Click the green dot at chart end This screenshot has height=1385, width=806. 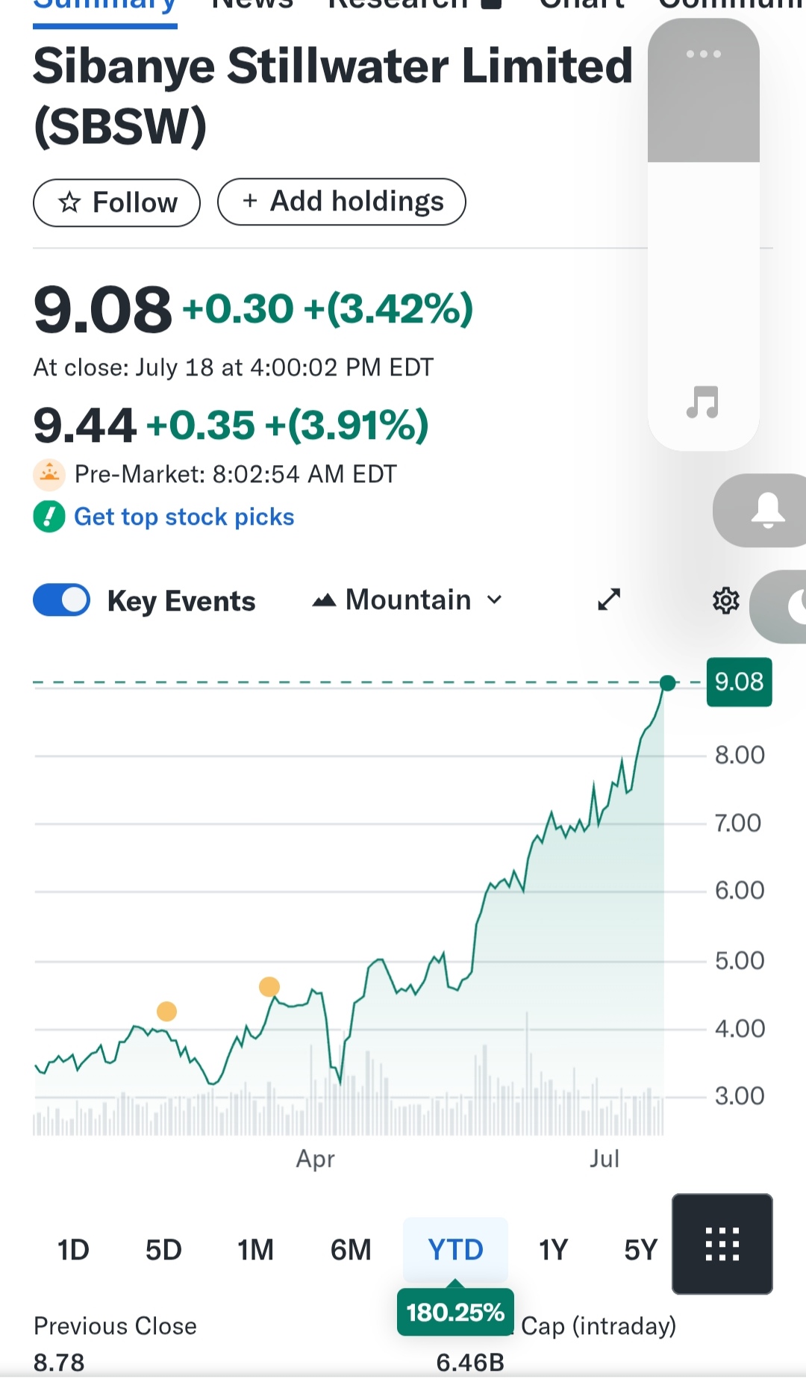(668, 682)
